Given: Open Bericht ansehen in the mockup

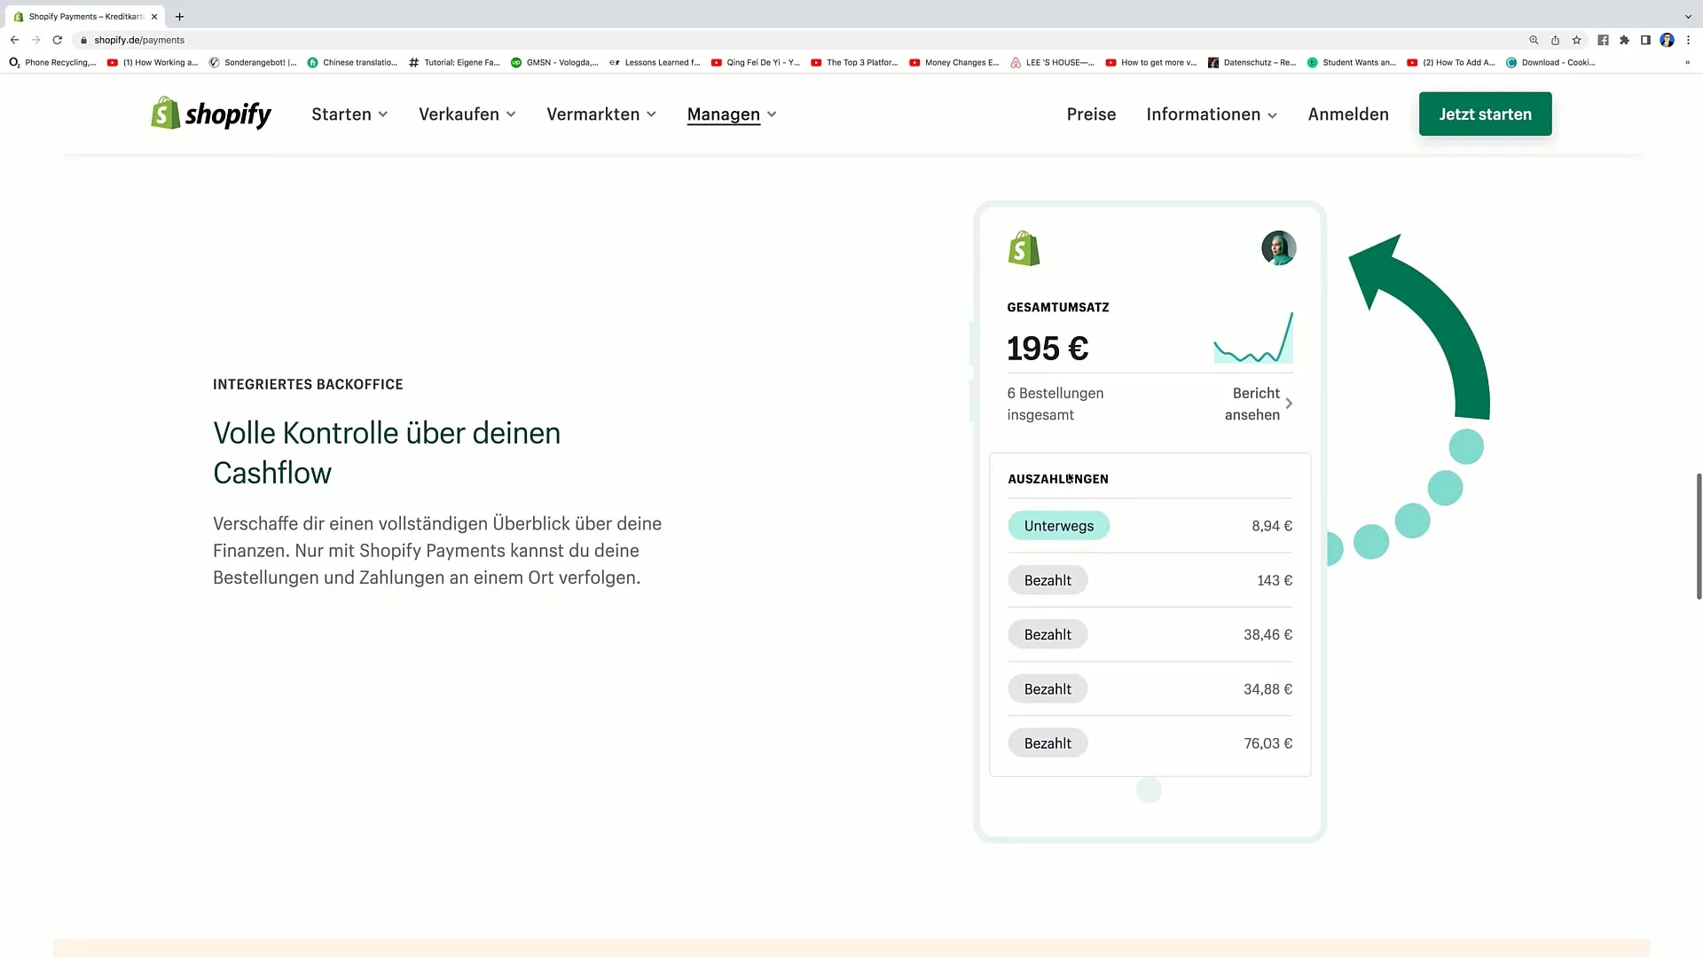Looking at the screenshot, I should coord(1258,404).
